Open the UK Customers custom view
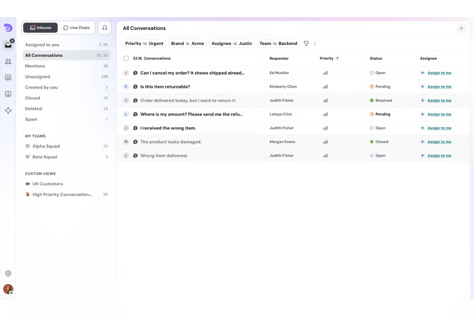The height and width of the screenshot is (316, 474). 66,184
